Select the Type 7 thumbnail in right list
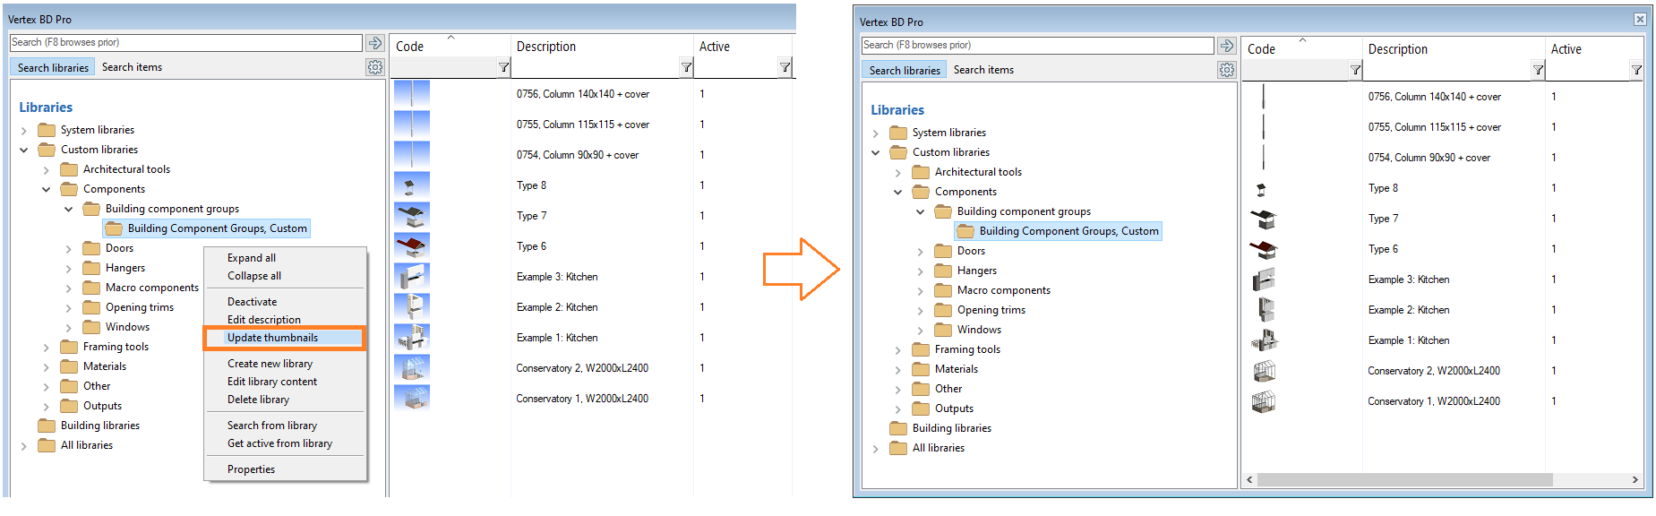Viewport: 1656px width, 516px height. point(1264,219)
